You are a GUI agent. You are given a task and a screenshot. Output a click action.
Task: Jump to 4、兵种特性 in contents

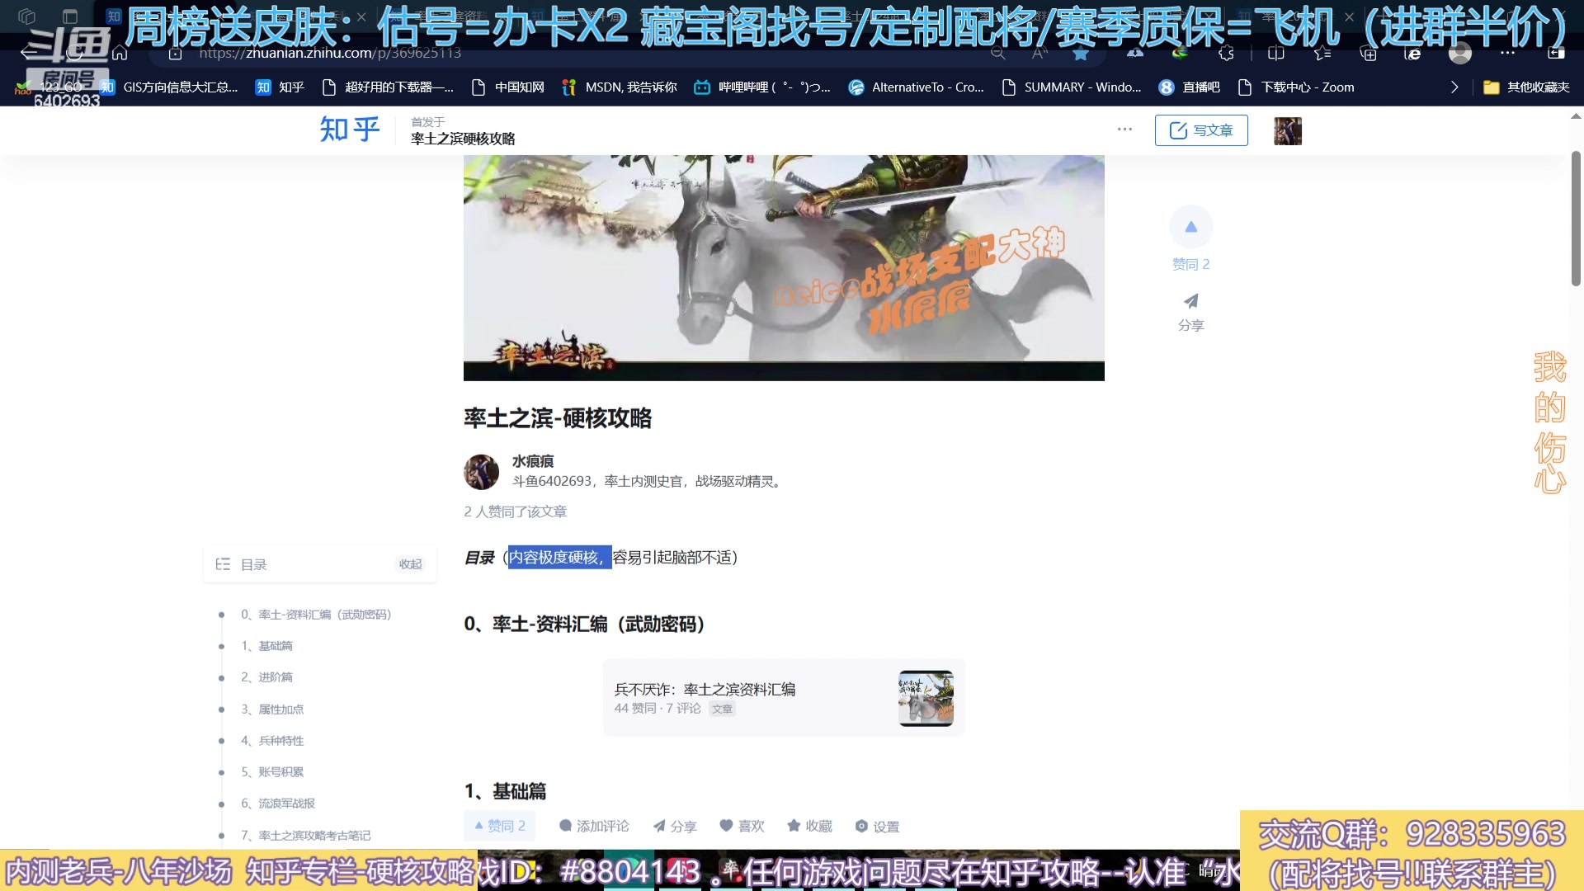(272, 741)
